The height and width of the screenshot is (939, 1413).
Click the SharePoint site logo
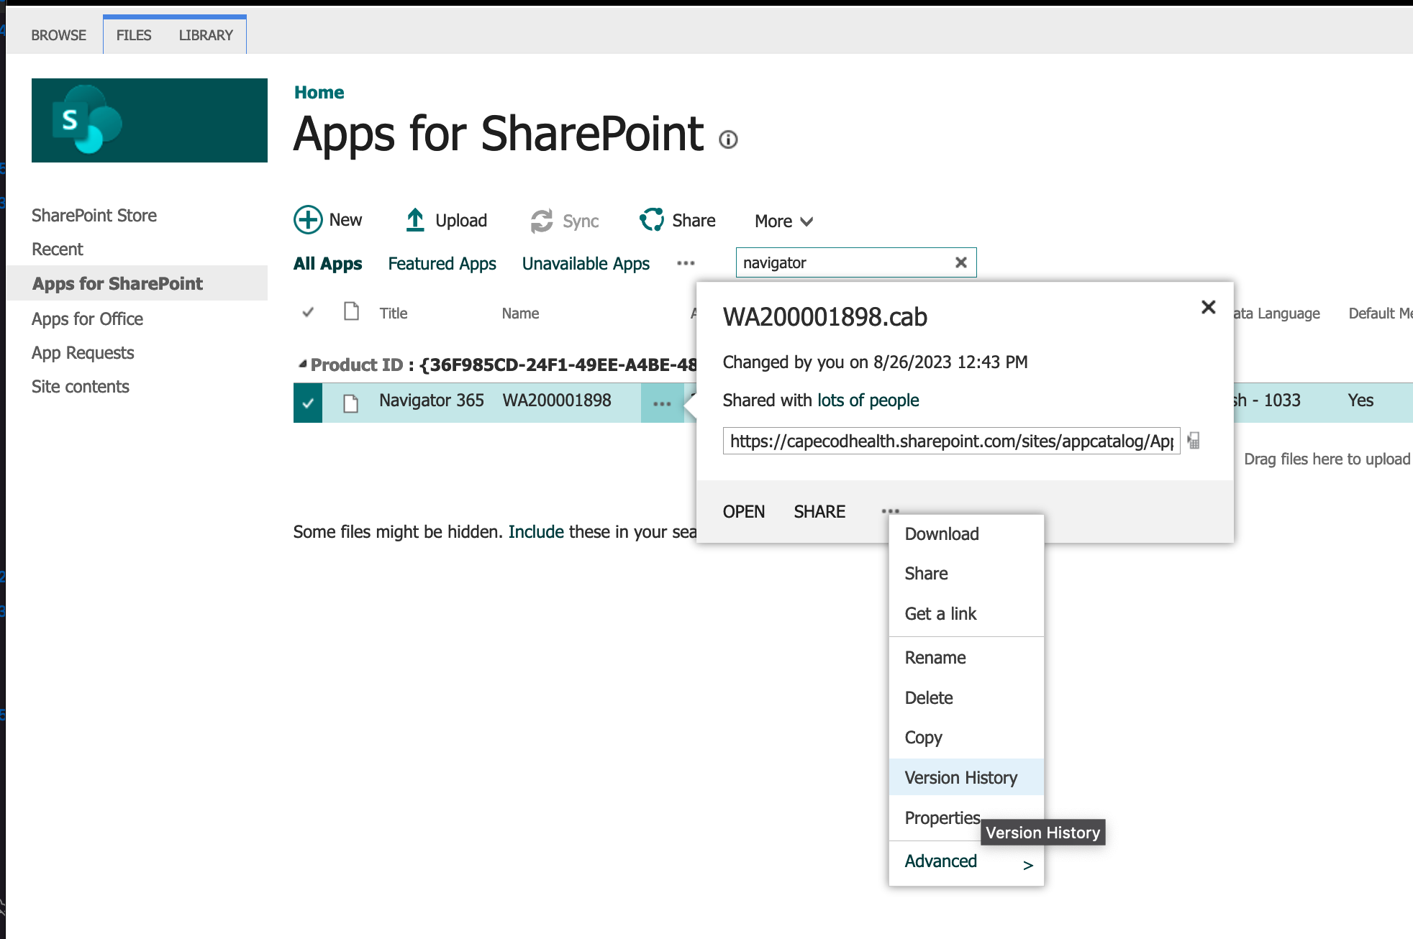150,120
